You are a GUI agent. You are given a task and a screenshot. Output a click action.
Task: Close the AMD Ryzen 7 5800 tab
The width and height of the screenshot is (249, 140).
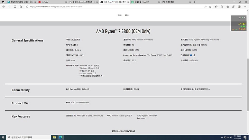128,2
